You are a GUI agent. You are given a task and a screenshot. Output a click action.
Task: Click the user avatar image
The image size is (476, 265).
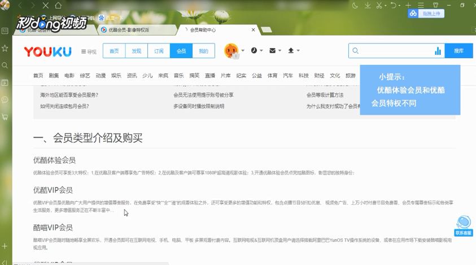coord(232,51)
